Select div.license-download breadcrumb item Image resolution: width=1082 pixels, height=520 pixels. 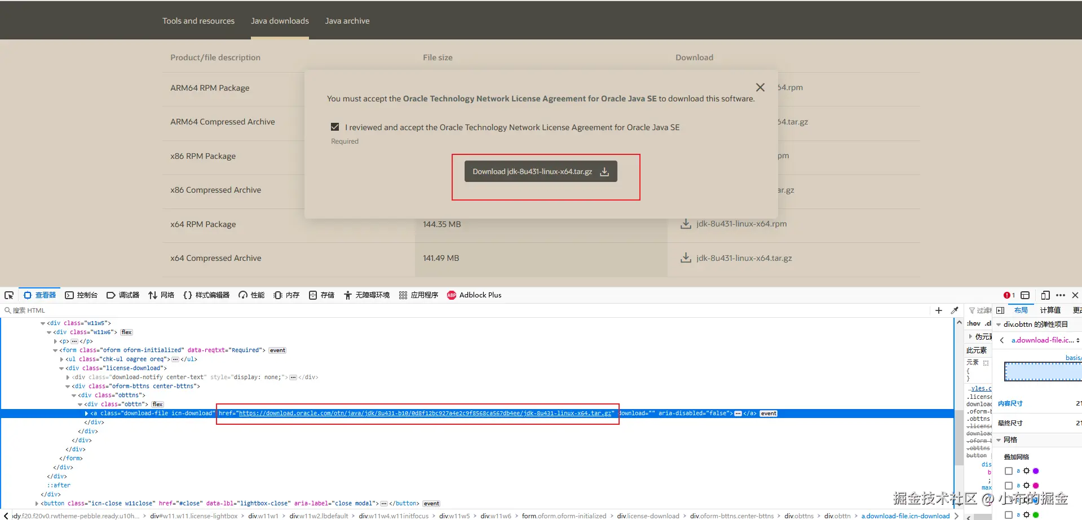point(648,516)
